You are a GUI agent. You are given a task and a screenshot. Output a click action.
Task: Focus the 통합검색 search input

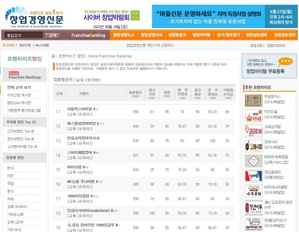click(24, 35)
